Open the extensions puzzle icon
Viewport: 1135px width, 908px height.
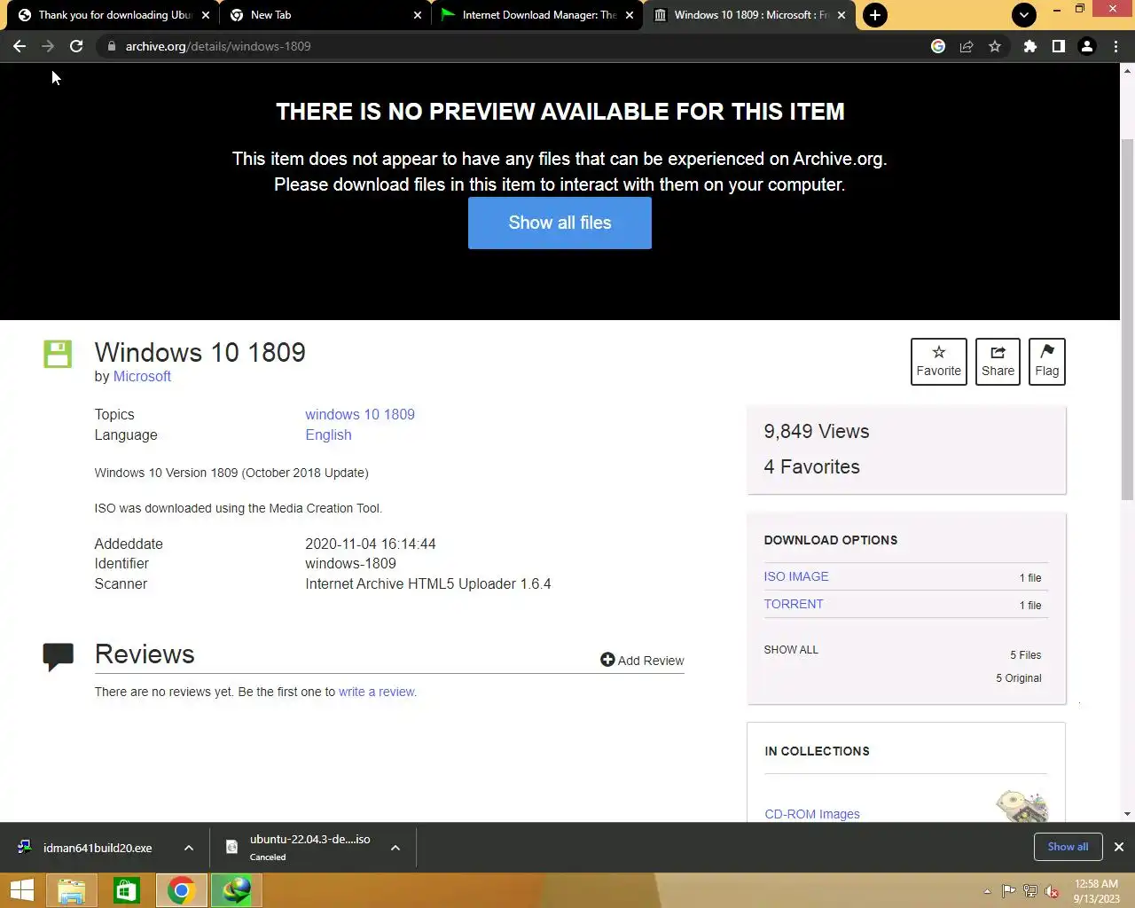point(1030,46)
